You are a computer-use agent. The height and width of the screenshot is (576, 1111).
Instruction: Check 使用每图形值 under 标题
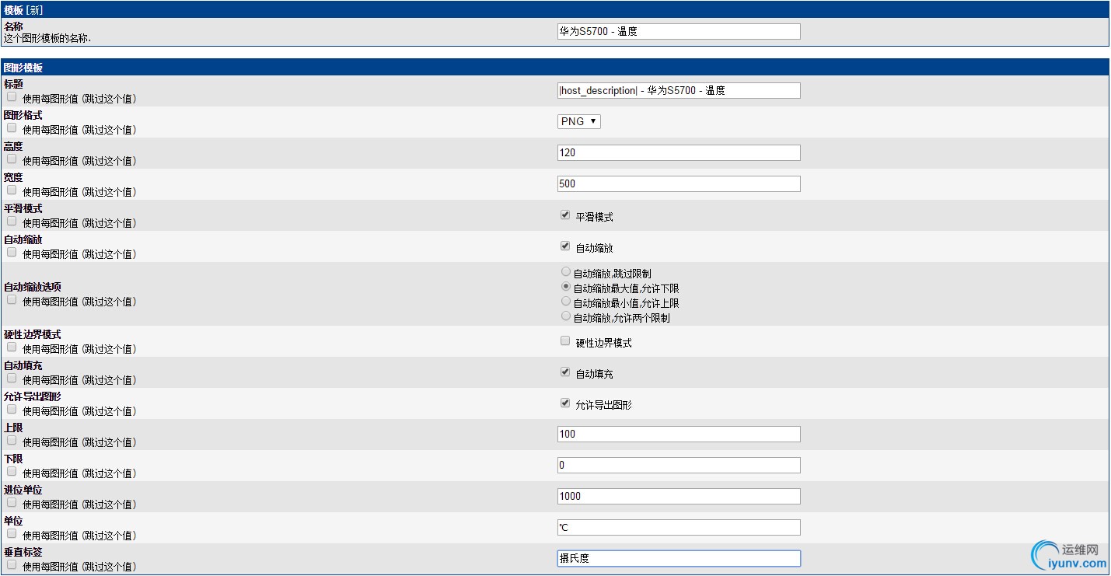(12, 97)
